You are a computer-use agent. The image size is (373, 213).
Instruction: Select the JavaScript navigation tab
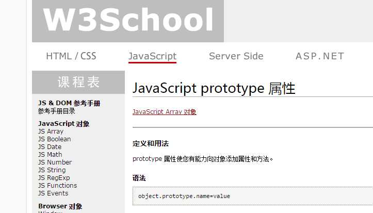click(x=152, y=56)
